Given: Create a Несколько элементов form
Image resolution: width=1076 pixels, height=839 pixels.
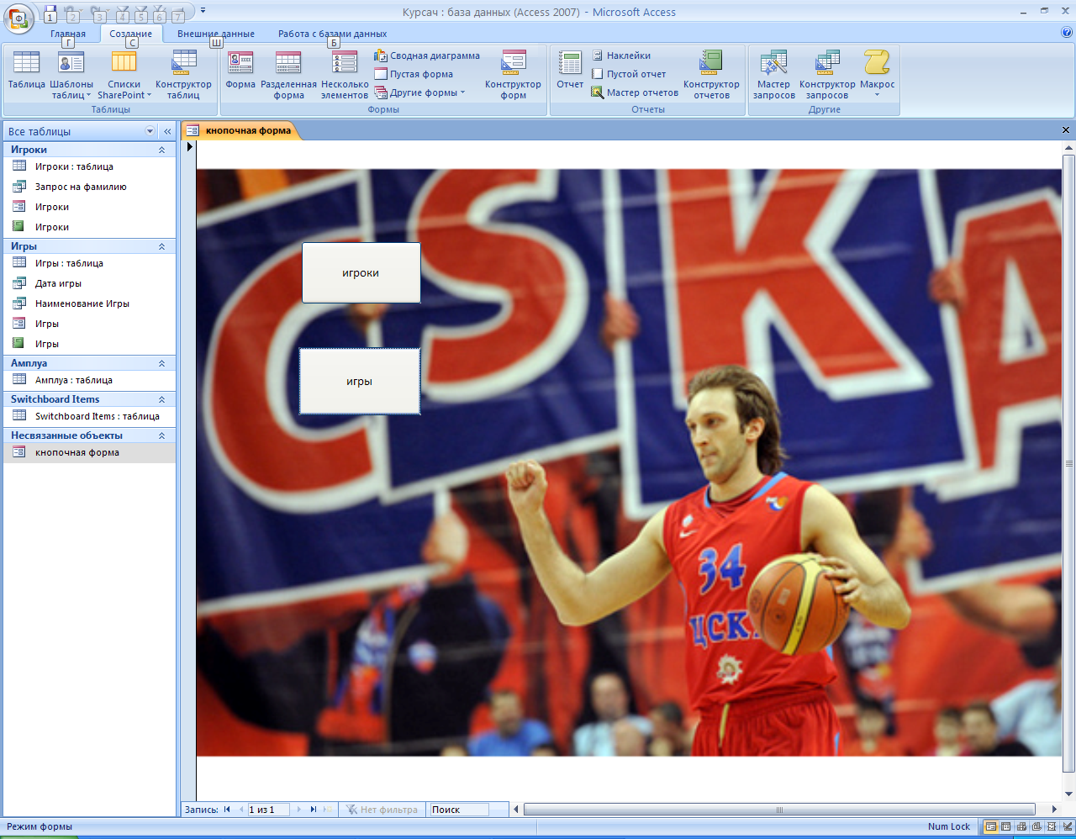Looking at the screenshot, I should click(345, 74).
